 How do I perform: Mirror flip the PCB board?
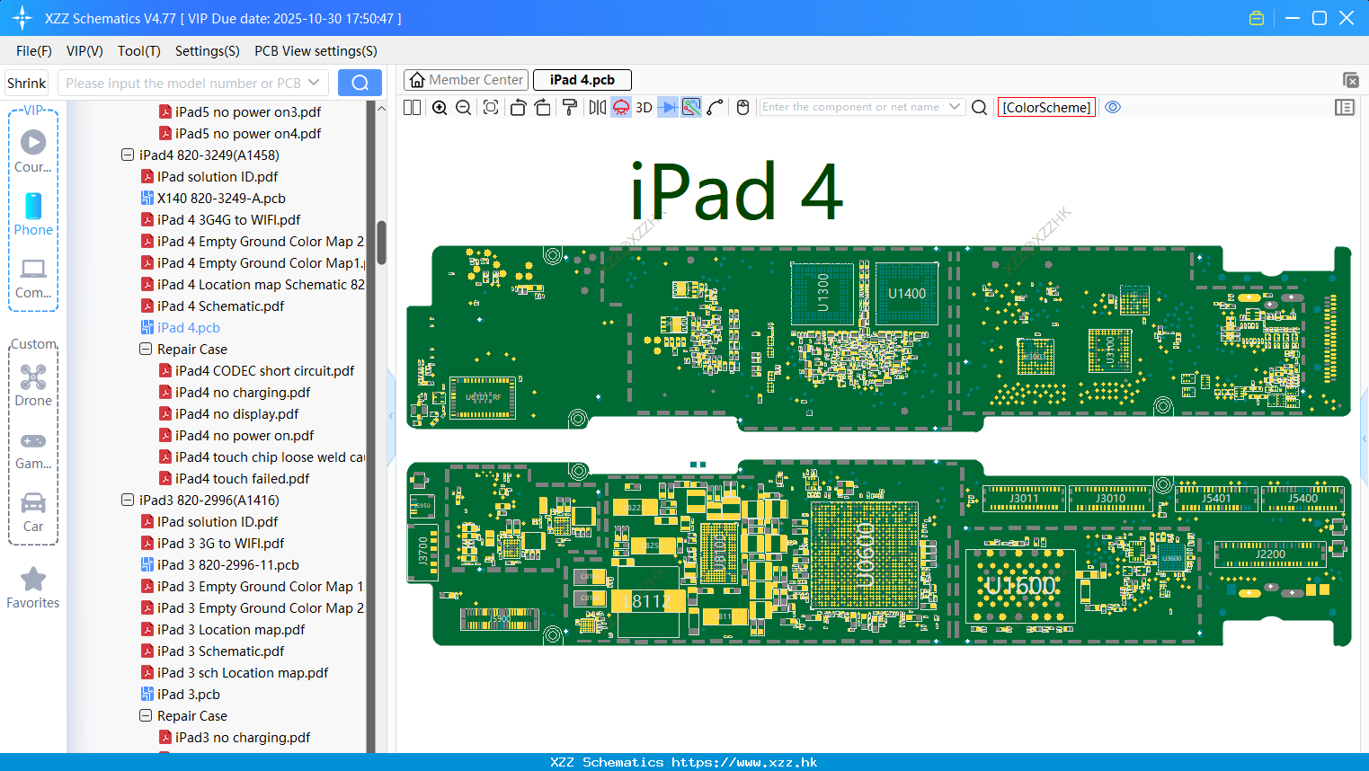click(x=598, y=107)
